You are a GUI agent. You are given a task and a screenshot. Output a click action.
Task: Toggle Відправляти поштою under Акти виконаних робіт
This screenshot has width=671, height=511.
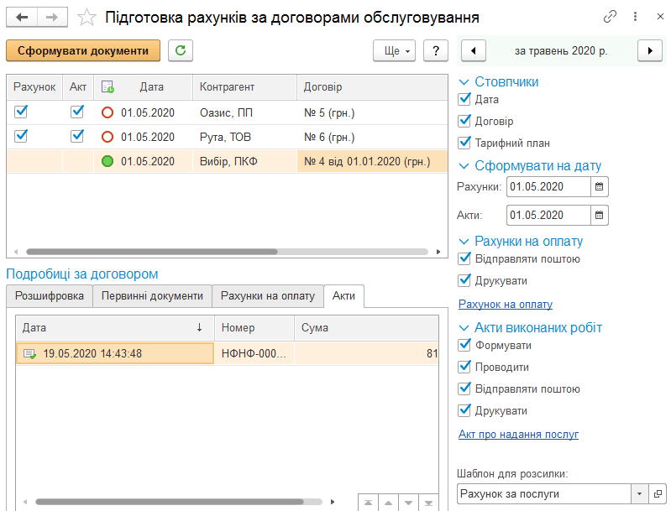464,388
